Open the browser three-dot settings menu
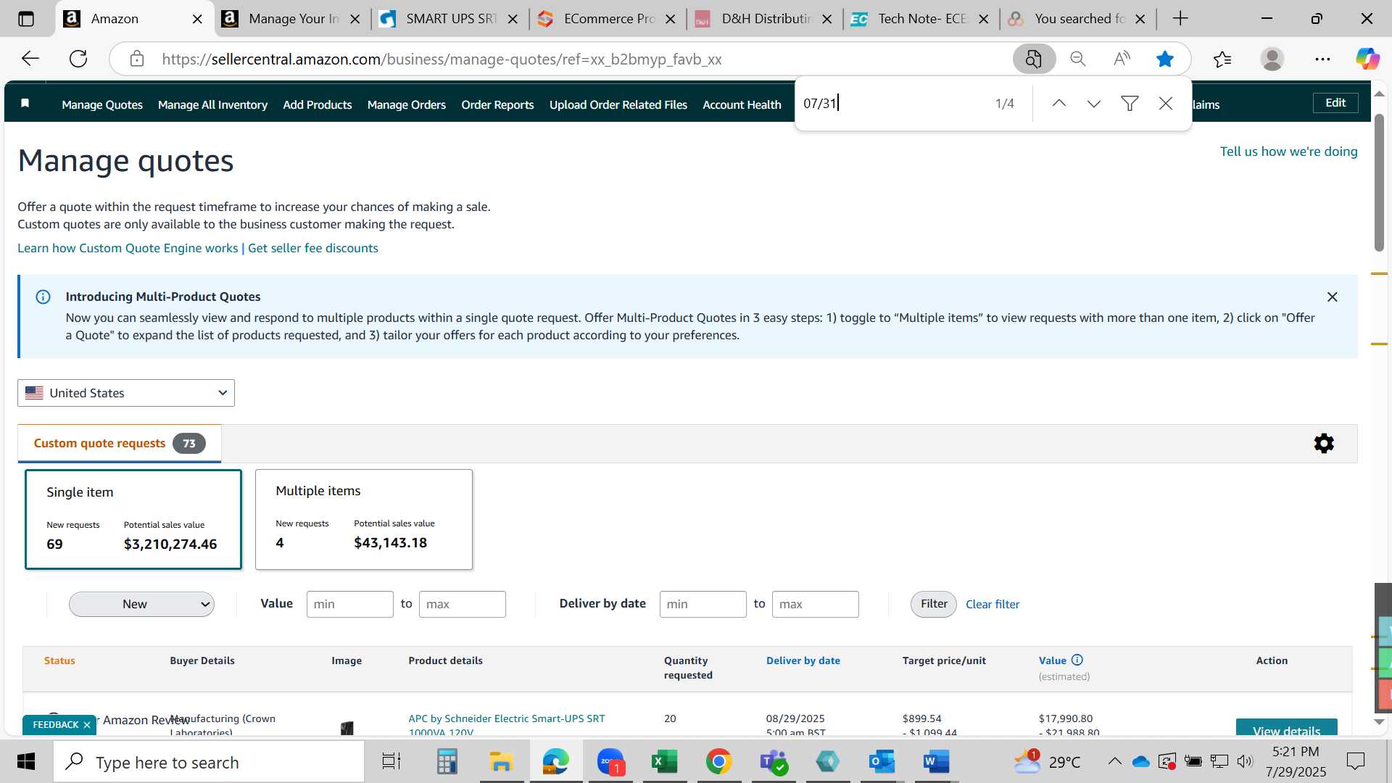 coord(1322,59)
